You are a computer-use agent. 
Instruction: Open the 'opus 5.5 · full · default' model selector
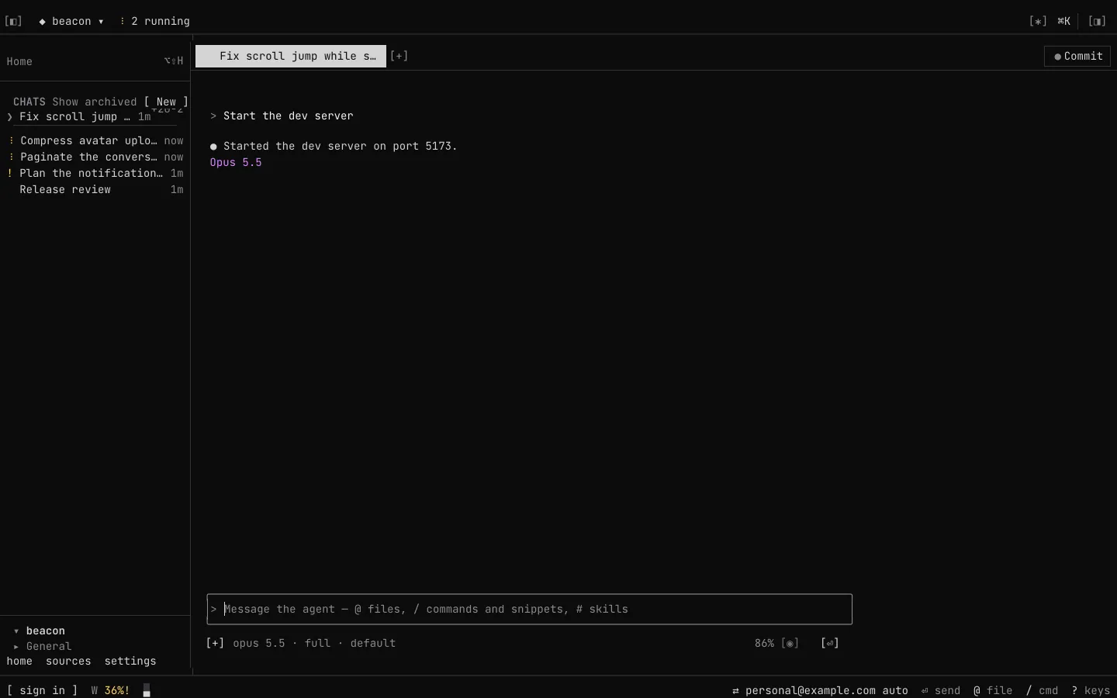tap(314, 643)
